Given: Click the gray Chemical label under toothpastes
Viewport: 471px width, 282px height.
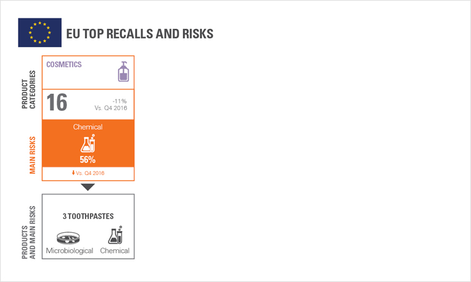Looking at the screenshot, I should tap(114, 251).
